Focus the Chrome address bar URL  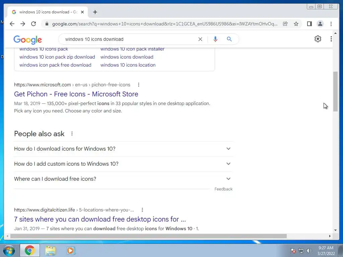pos(165,24)
